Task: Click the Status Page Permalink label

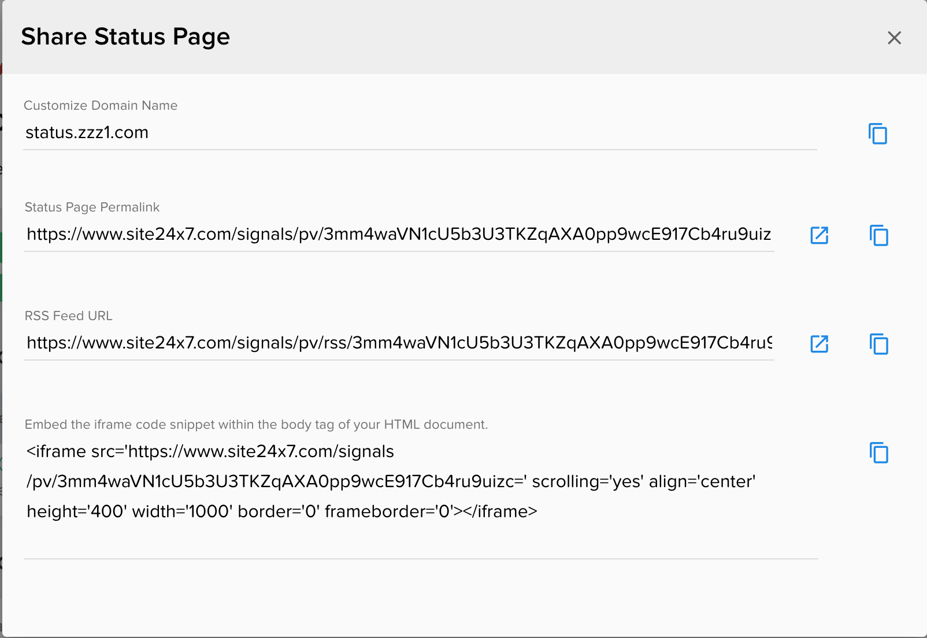Action: [x=92, y=207]
